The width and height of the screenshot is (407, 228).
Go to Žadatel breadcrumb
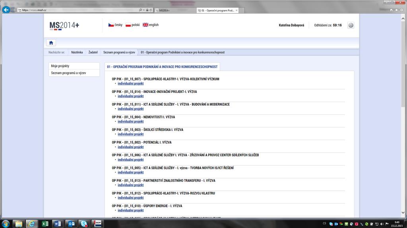point(93,52)
